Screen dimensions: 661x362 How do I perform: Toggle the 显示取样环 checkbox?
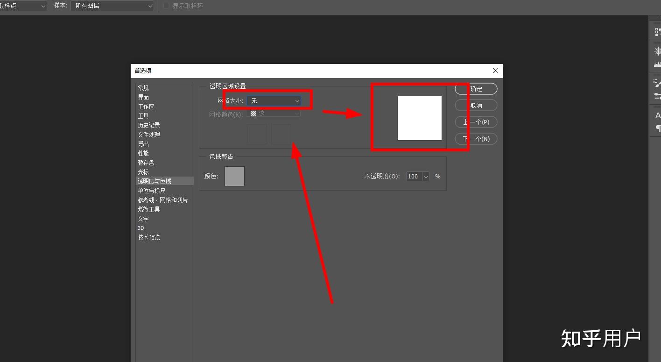(166, 6)
